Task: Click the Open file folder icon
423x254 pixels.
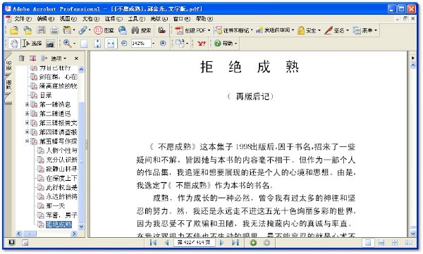Action: (14, 30)
